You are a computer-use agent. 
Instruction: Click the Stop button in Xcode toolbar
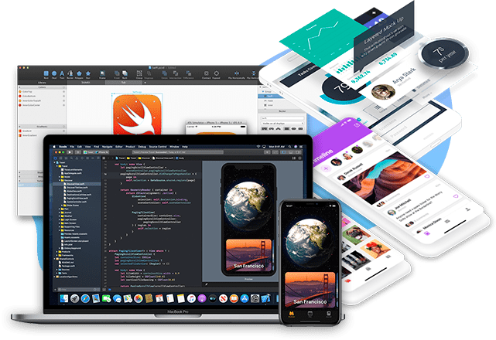pos(77,152)
